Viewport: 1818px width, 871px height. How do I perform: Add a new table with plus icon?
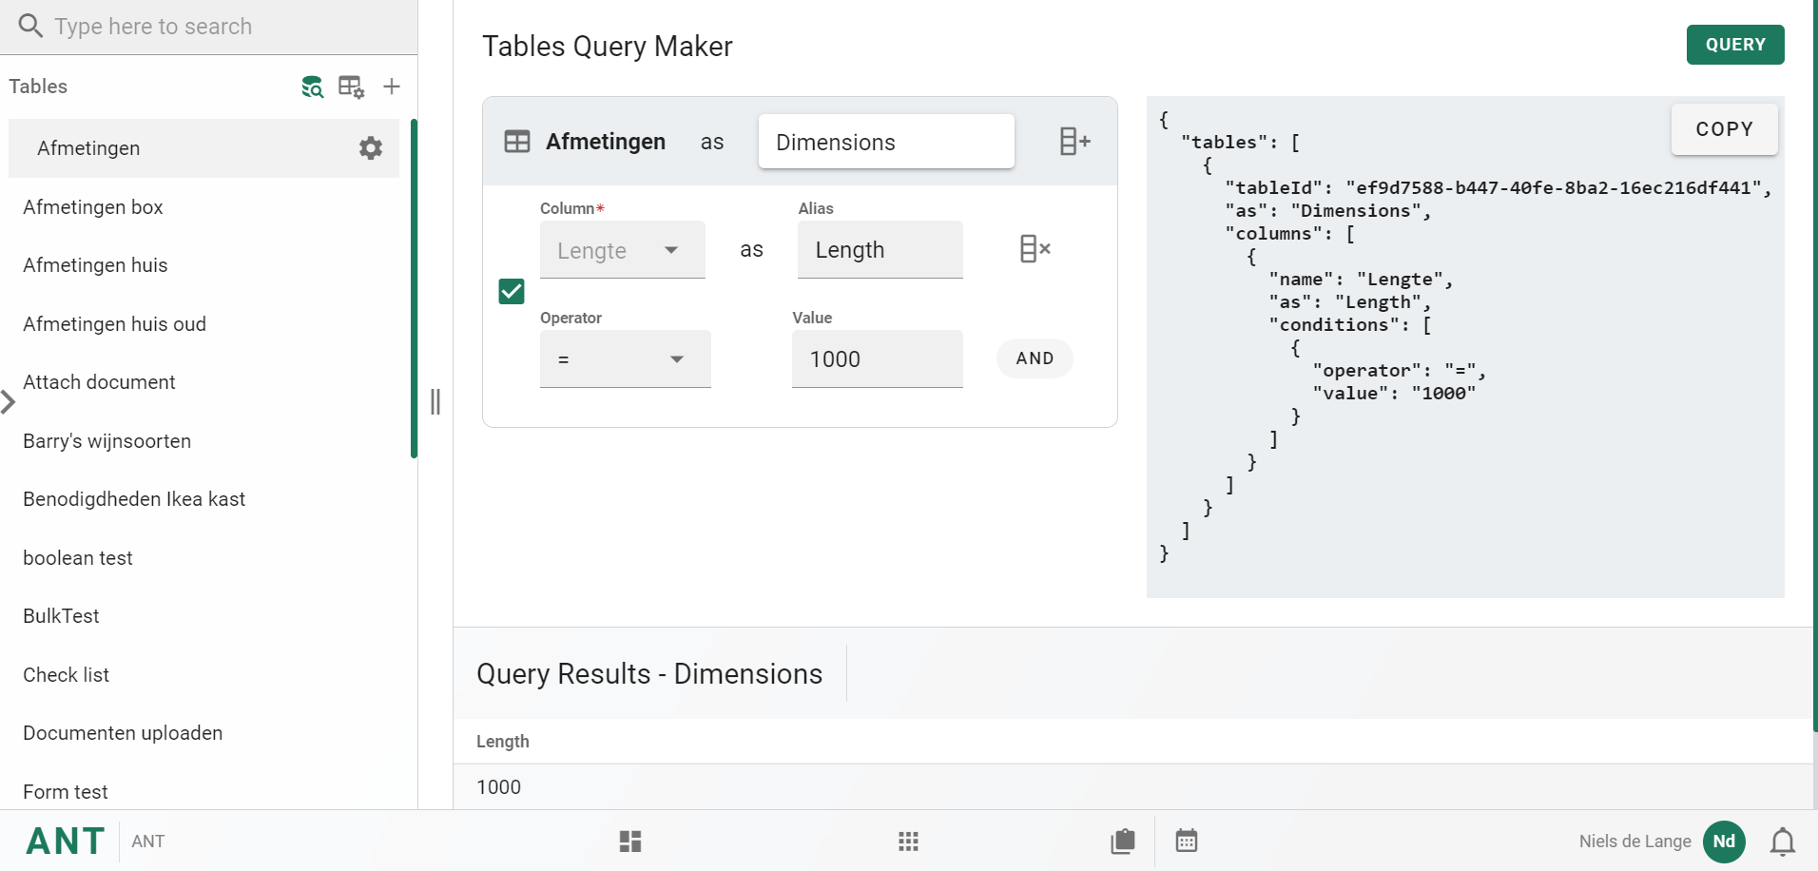[392, 87]
